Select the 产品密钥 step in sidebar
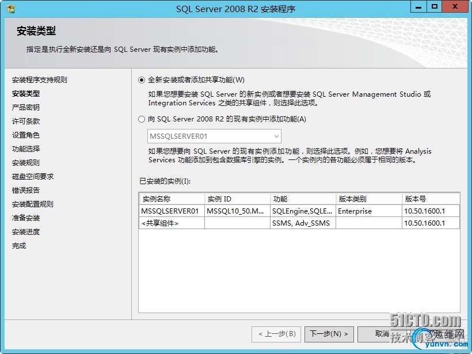472x354 pixels. tap(26, 108)
